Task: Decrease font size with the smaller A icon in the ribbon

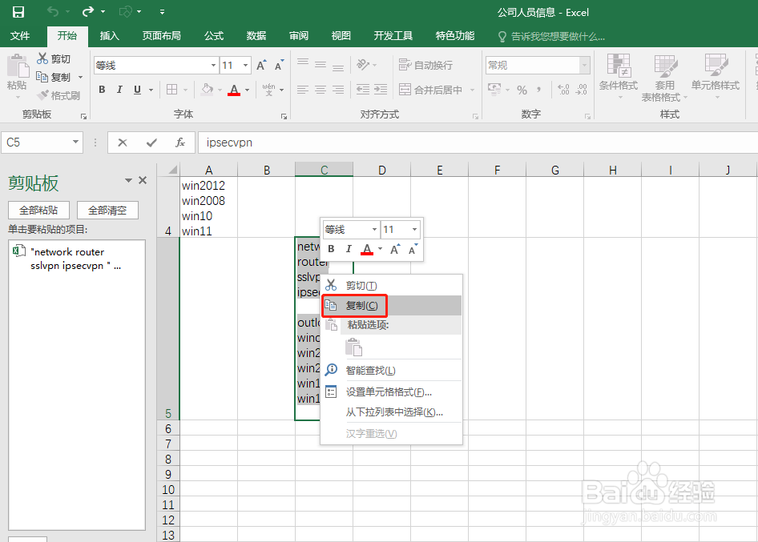Action: [x=279, y=65]
